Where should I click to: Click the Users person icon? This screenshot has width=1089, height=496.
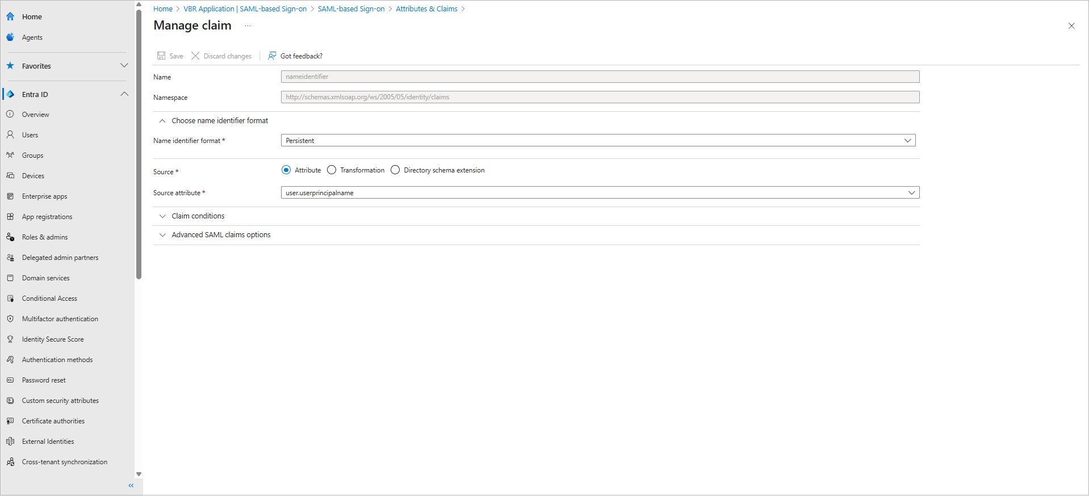pos(10,134)
